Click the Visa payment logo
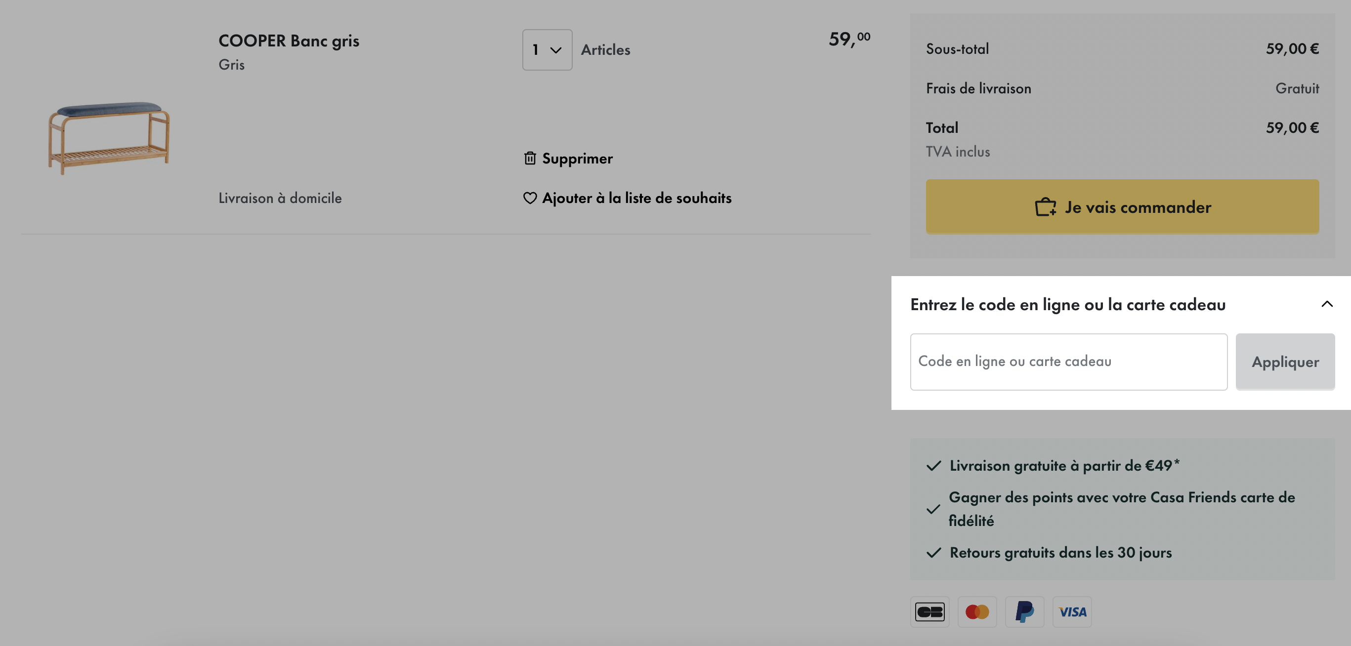The width and height of the screenshot is (1351, 646). tap(1072, 611)
